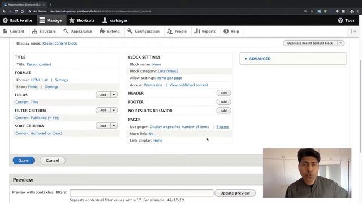
Task: Change format HTML List link
Action: (x=39, y=80)
